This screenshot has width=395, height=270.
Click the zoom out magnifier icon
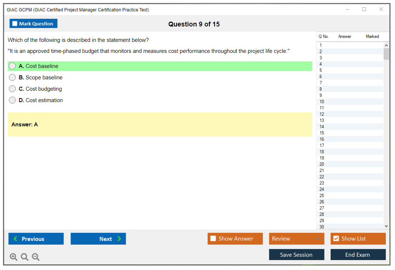(x=36, y=257)
